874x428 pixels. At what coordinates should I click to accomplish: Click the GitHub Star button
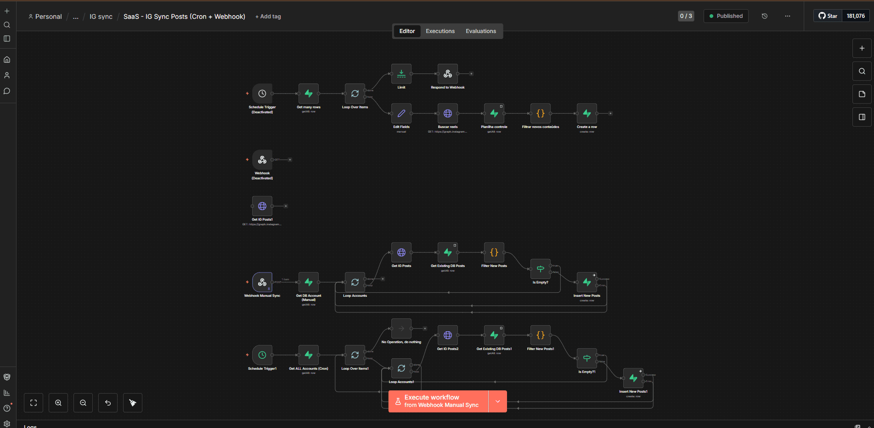[x=828, y=16]
